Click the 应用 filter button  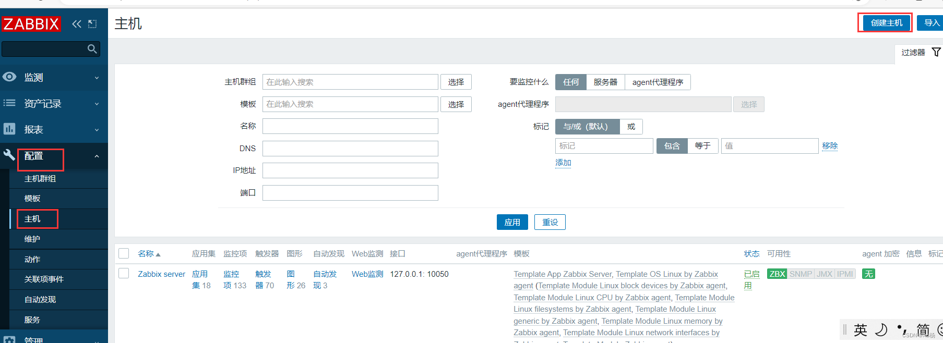[x=512, y=222]
